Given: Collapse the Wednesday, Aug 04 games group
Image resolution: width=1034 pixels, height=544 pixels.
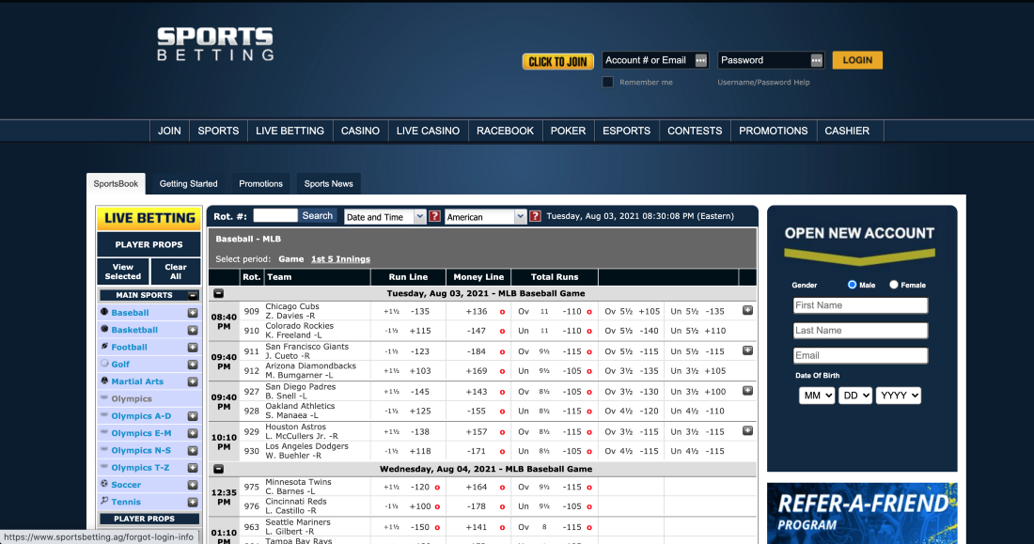Looking at the screenshot, I should (218, 469).
